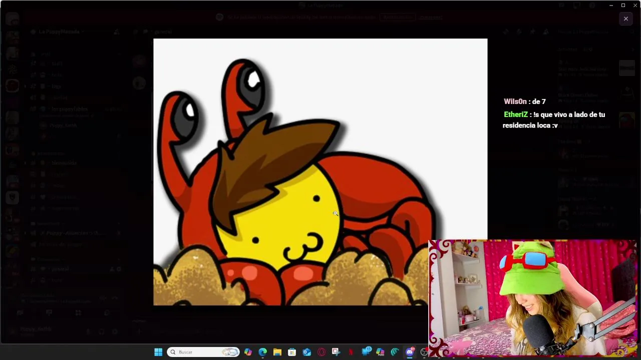Open the Opera browser taskbar icon
Image resolution: width=641 pixels, height=360 pixels.
(322, 352)
